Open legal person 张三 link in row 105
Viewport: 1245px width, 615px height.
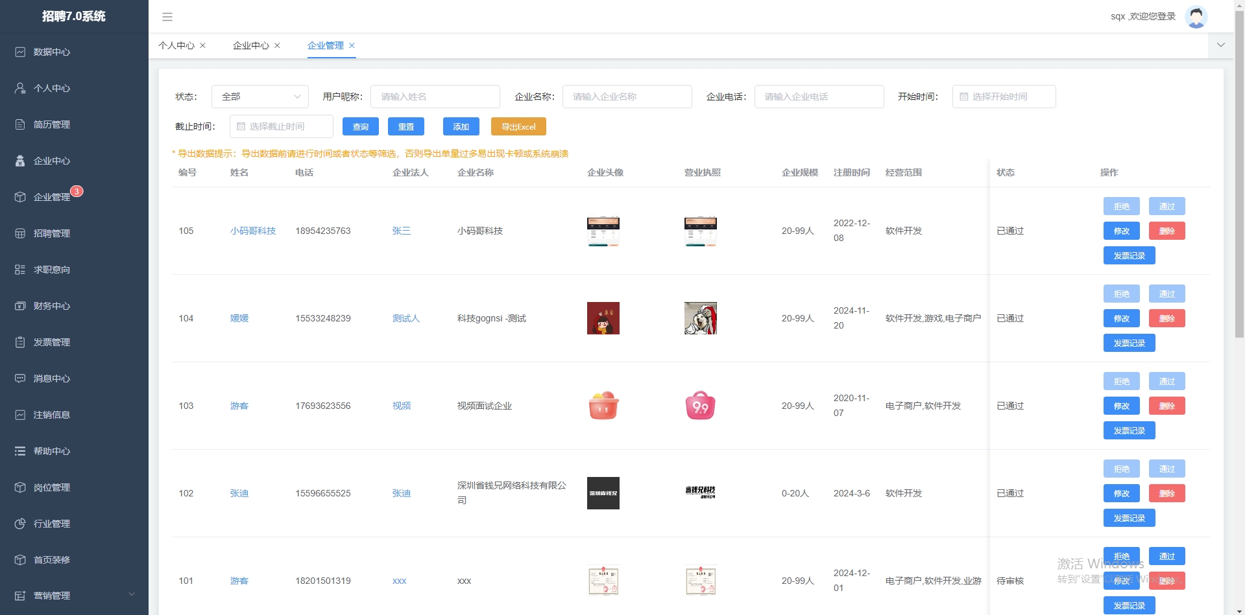click(402, 231)
